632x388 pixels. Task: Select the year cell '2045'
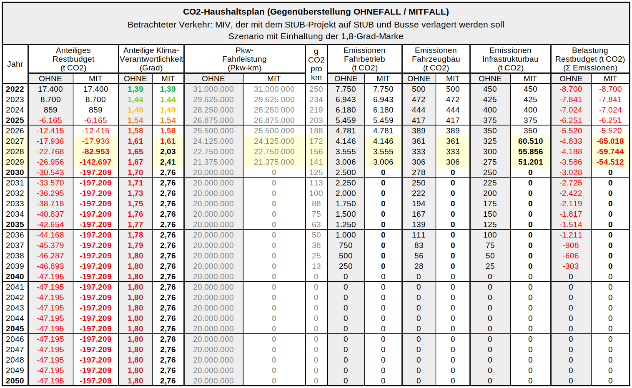pos(15,329)
